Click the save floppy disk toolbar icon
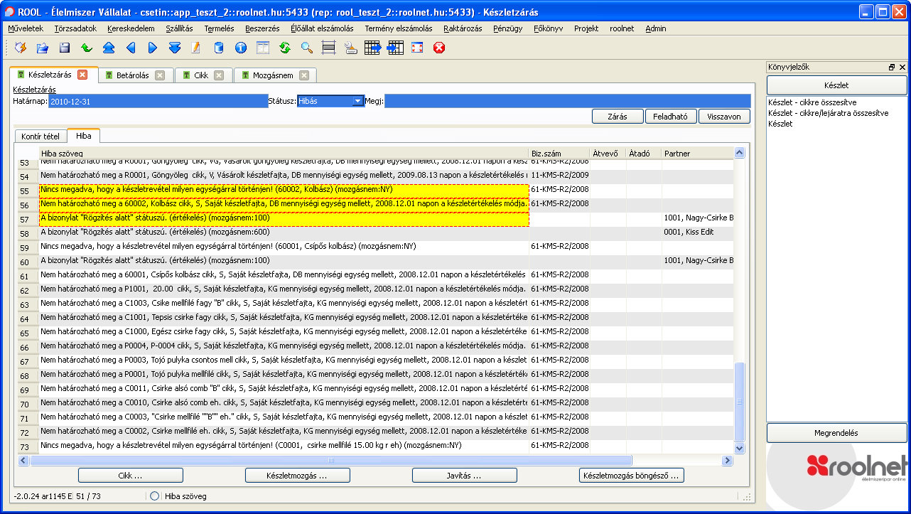This screenshot has width=911, height=514. pyautogui.click(x=65, y=48)
